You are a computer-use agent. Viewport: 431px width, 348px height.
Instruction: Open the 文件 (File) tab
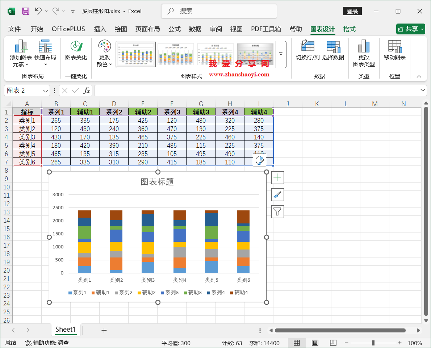(14, 29)
